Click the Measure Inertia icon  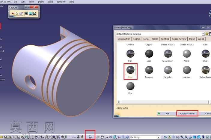coord(82,137)
